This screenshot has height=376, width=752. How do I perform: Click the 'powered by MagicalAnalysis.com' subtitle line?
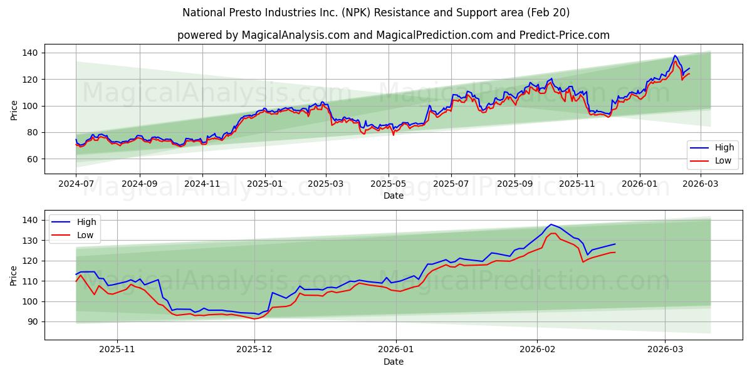point(394,35)
